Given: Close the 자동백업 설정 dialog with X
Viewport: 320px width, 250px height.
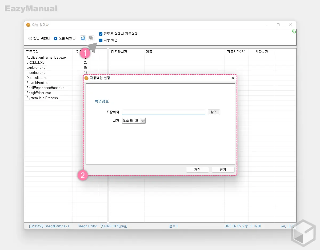Looking at the screenshot, I should tap(233, 78).
